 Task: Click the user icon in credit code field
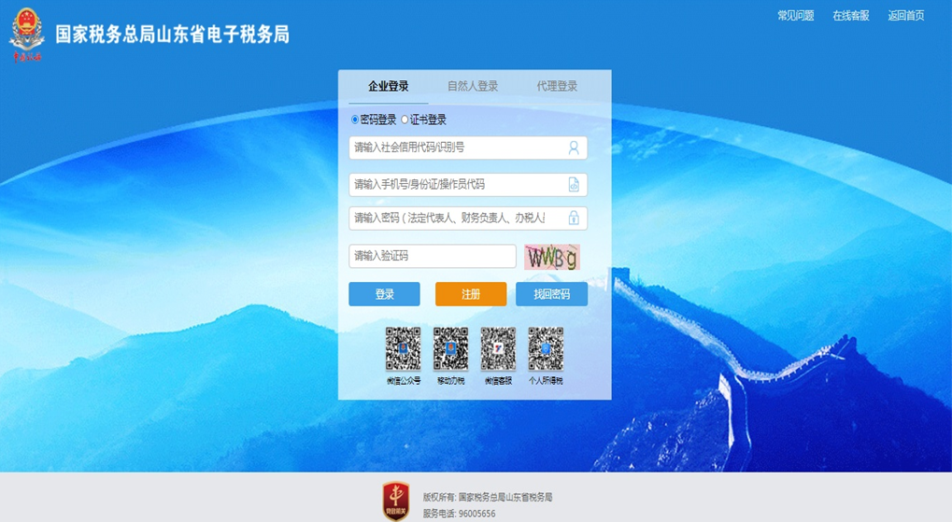(x=573, y=148)
